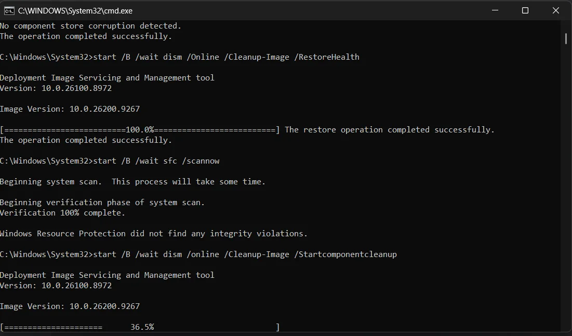The image size is (572, 336).
Task: Click the 100.0% completed progress bar
Action: pyautogui.click(x=140, y=130)
